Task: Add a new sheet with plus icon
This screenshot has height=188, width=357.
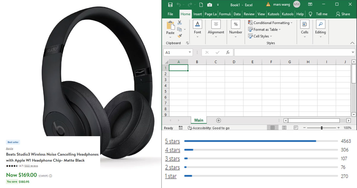Action: pos(219,120)
